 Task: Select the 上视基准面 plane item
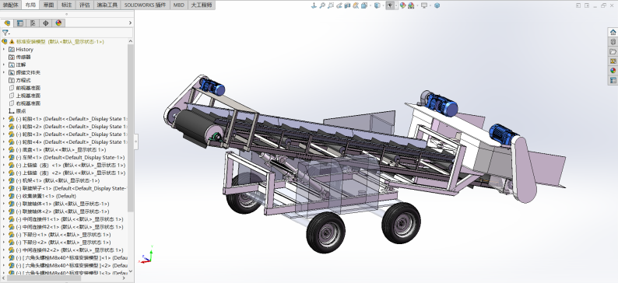(x=24, y=96)
